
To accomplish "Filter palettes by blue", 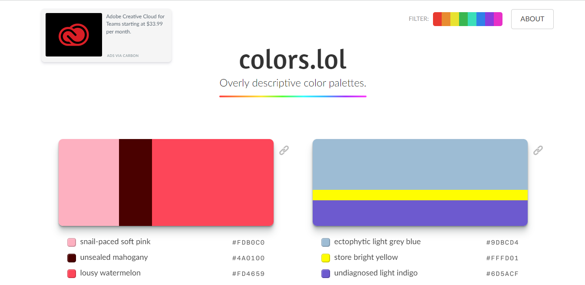I will [x=481, y=19].
